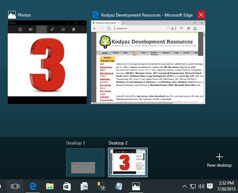Open the Photos app taskbar icon
This screenshot has width=238, height=193.
[136, 186]
